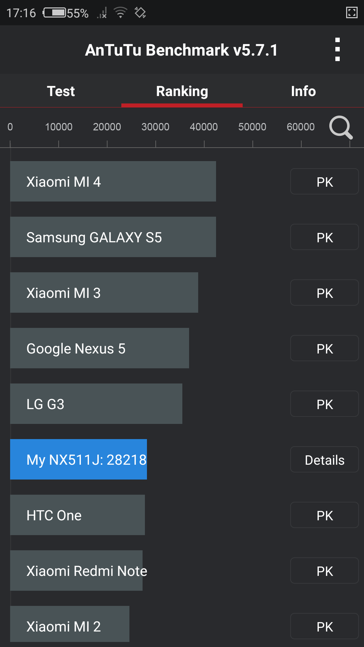This screenshot has height=647, width=364.
Task: Tap the blue My NX511J score bar
Action: point(79,459)
